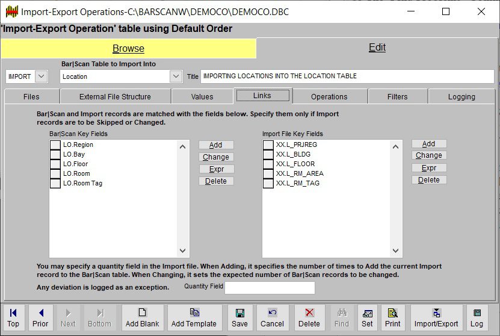The image size is (500, 336).
Task: Print the import-export operation
Action: click(x=393, y=317)
